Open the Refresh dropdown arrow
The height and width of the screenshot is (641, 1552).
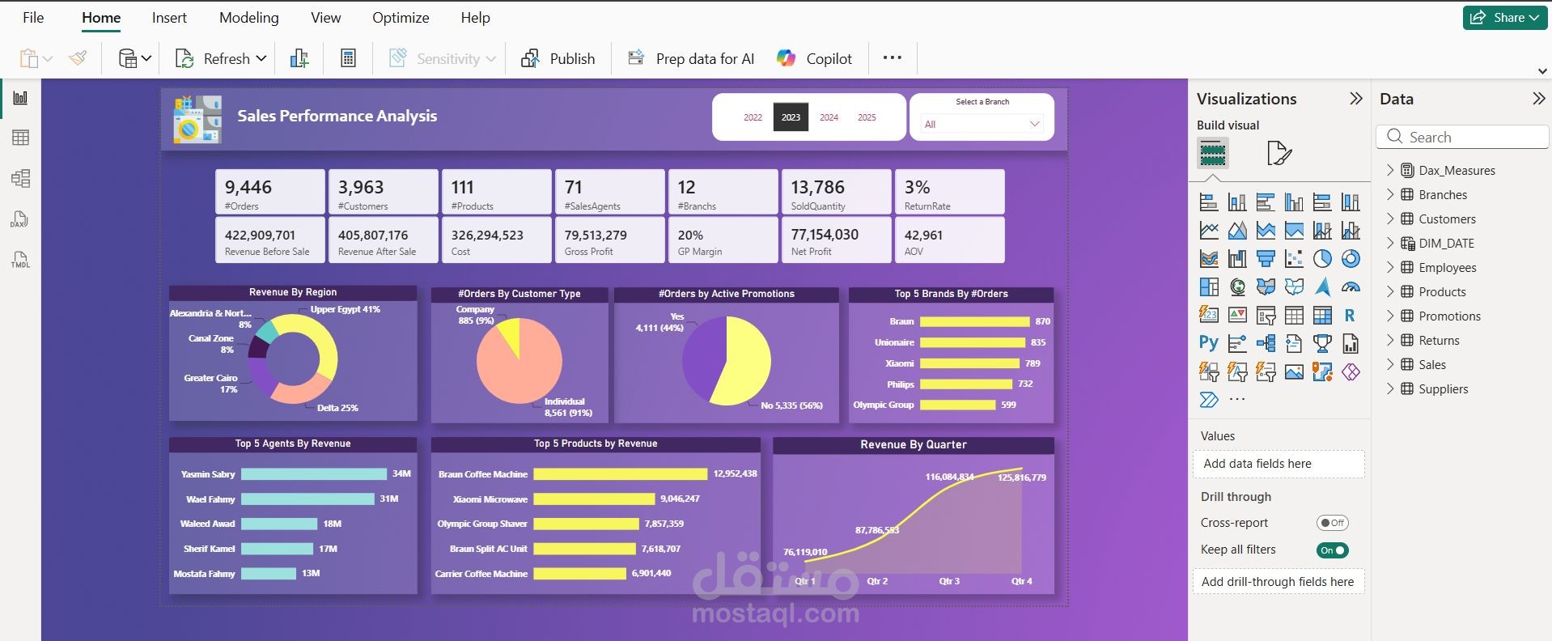click(261, 58)
